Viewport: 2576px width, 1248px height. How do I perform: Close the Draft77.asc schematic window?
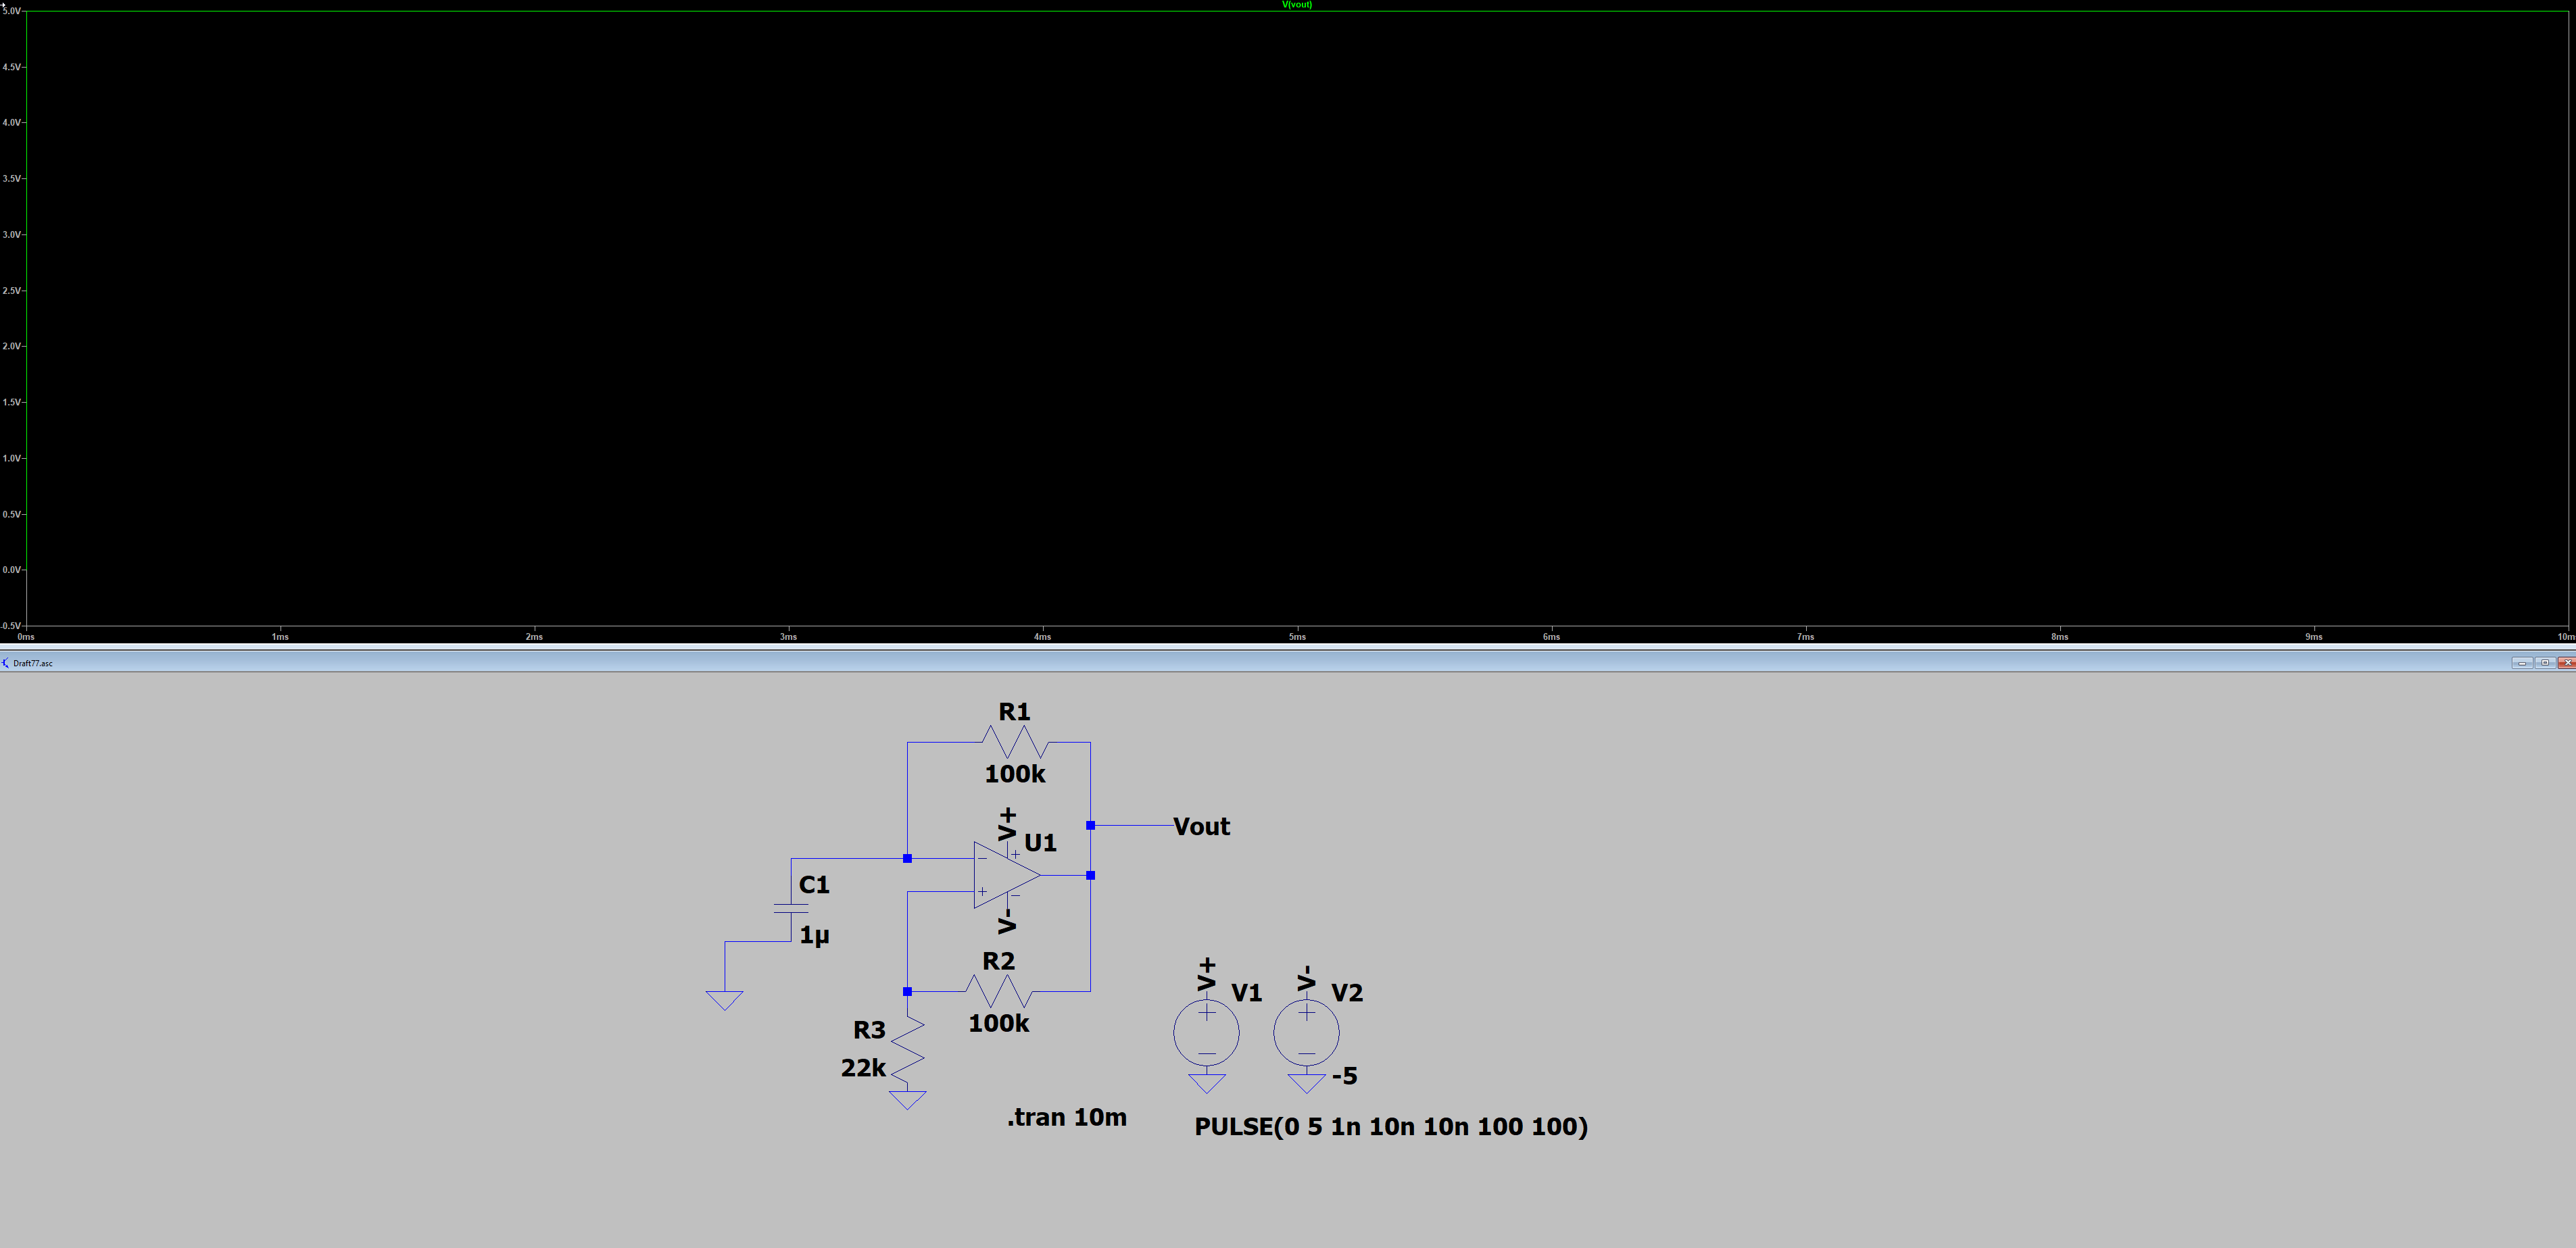tap(2567, 663)
